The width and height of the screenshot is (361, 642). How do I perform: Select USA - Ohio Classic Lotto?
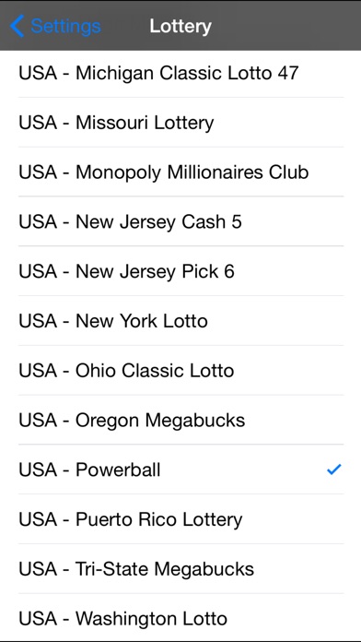[x=180, y=370]
